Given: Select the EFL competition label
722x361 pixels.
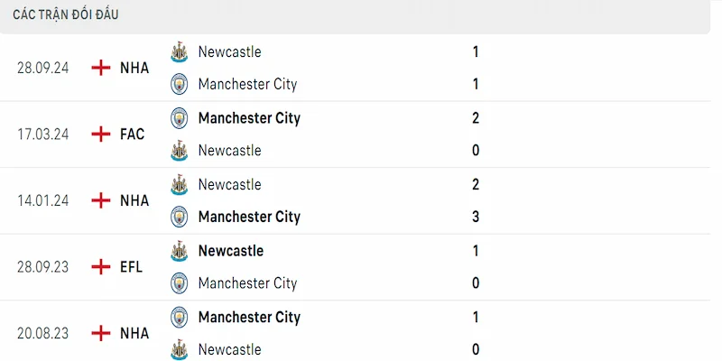Looking at the screenshot, I should coord(131,266).
